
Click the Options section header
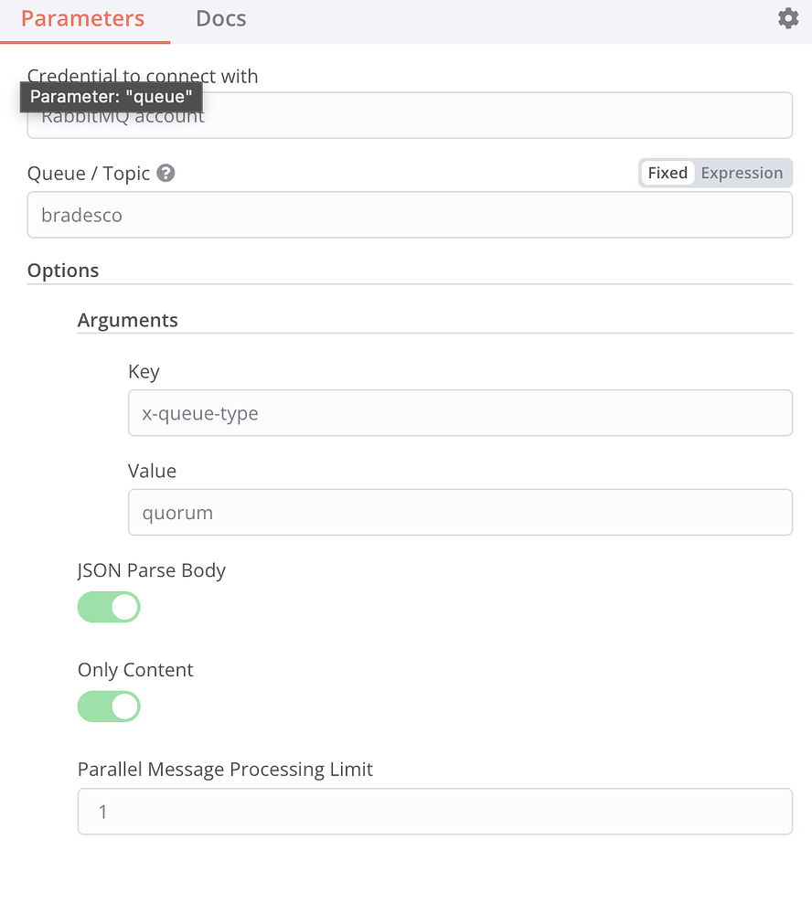64,271
